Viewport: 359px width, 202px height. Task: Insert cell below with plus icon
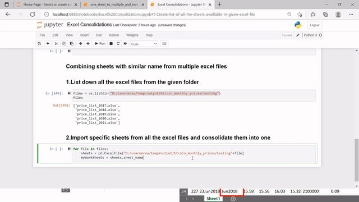point(48,44)
